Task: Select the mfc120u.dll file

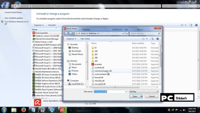Action: (x=99, y=81)
